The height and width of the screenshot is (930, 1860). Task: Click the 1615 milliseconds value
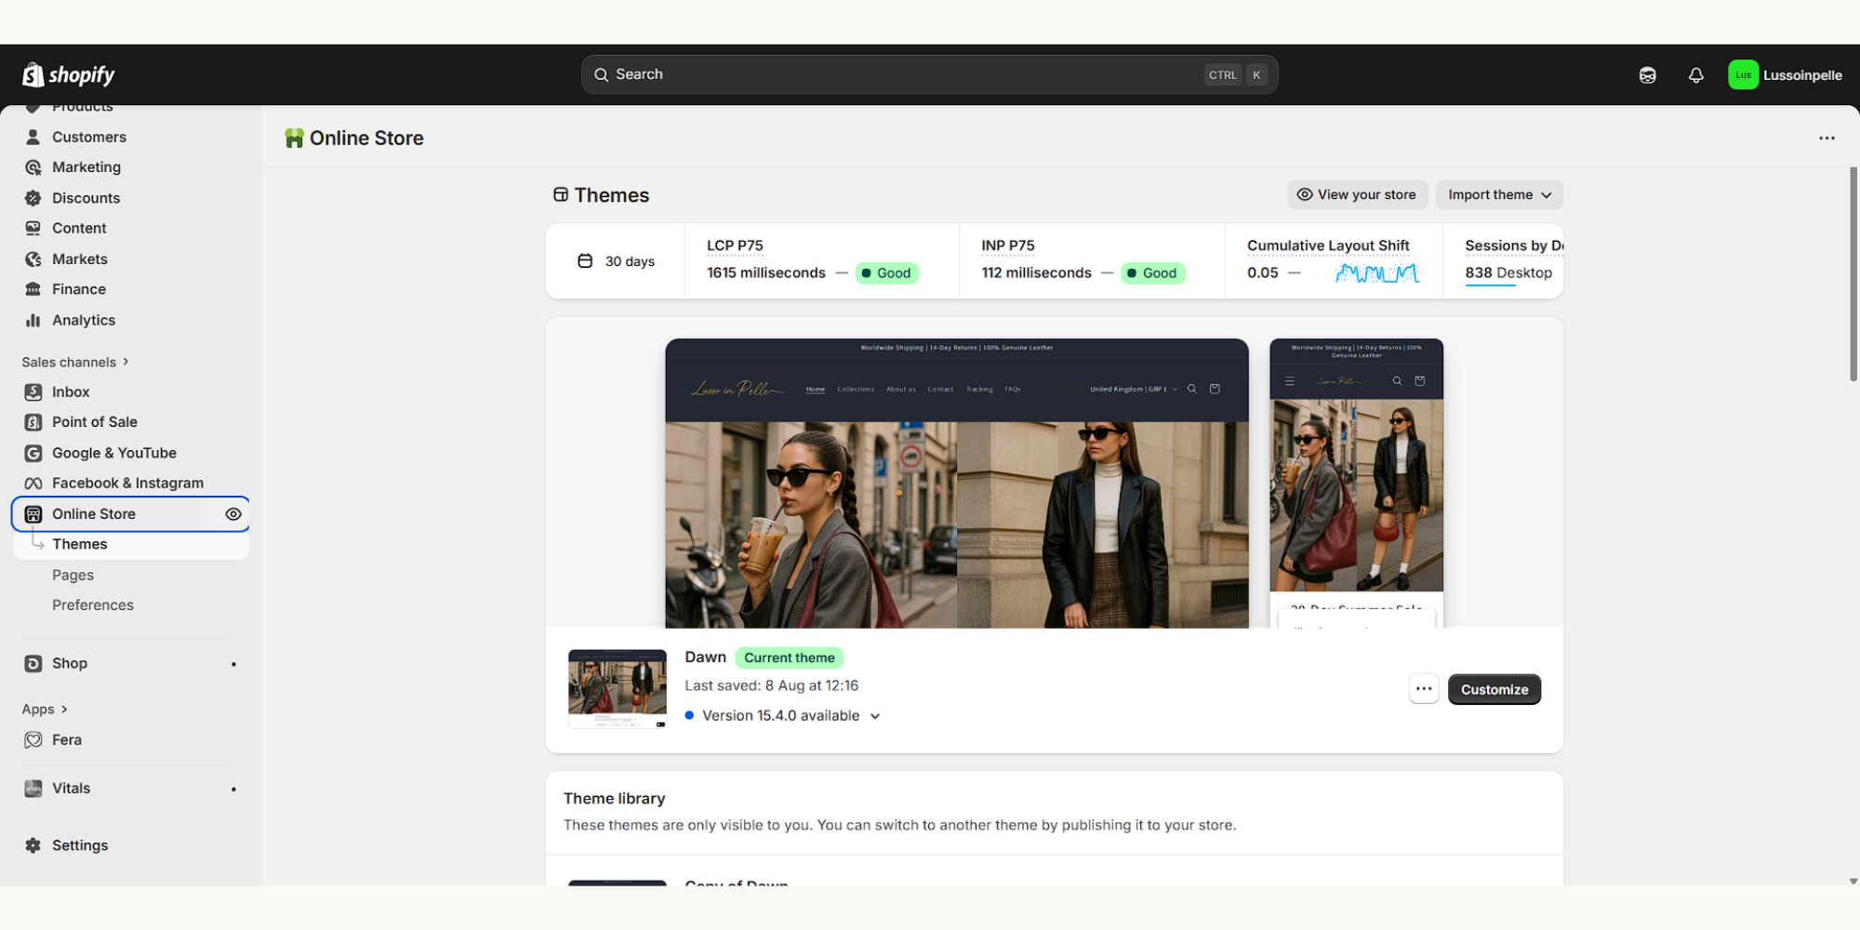pyautogui.click(x=766, y=273)
